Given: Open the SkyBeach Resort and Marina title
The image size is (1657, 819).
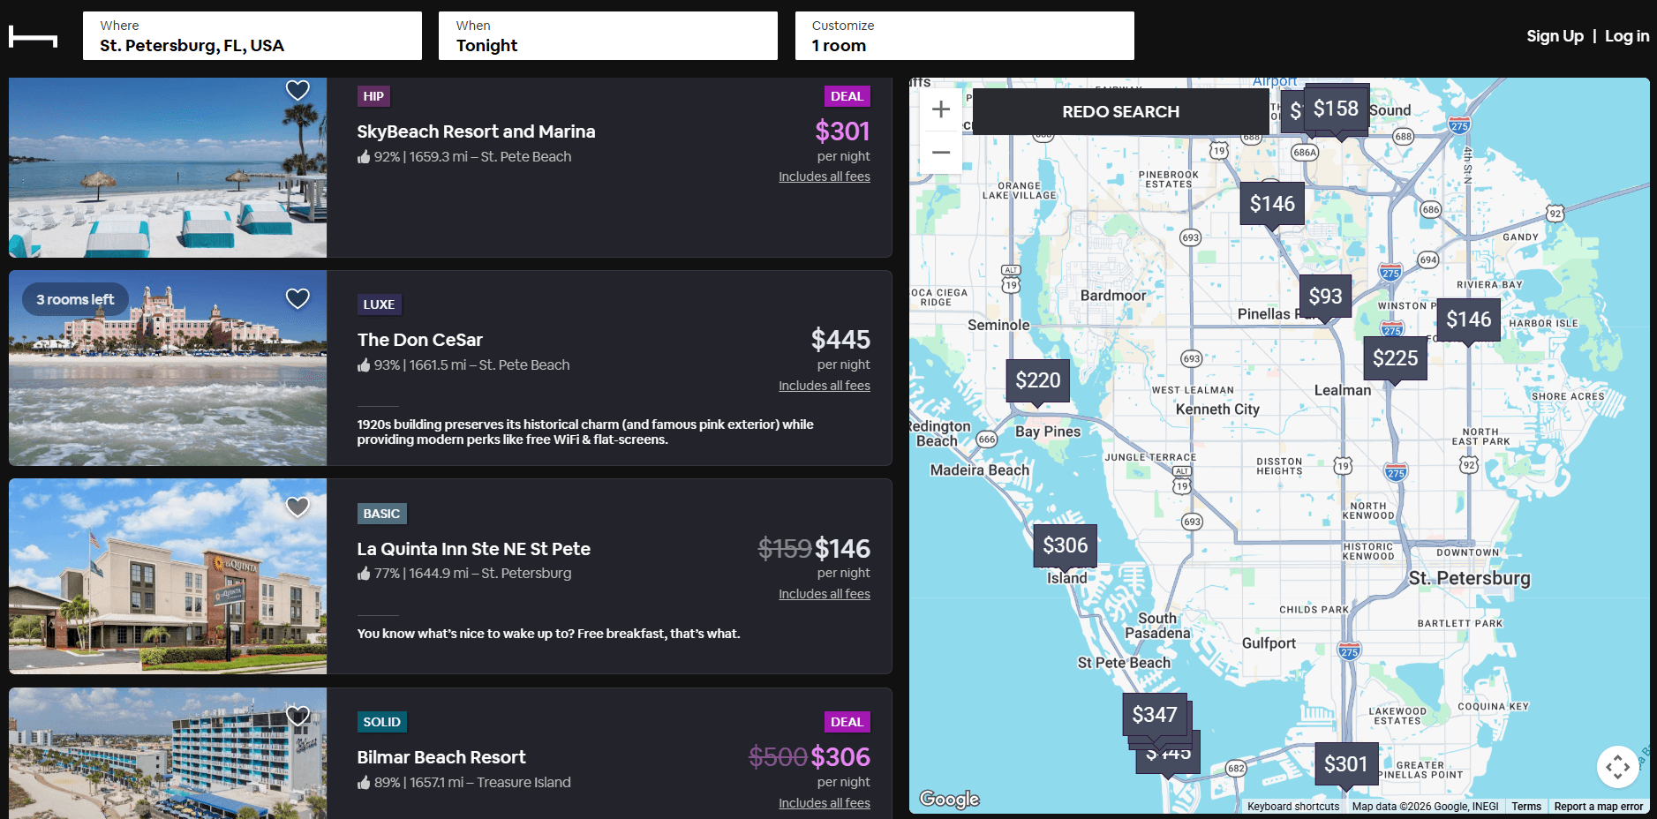Looking at the screenshot, I should tap(476, 131).
